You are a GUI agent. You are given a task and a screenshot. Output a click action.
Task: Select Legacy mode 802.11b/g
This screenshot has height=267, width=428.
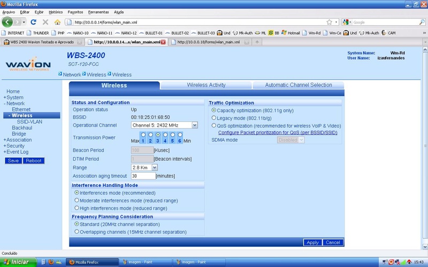click(213, 118)
